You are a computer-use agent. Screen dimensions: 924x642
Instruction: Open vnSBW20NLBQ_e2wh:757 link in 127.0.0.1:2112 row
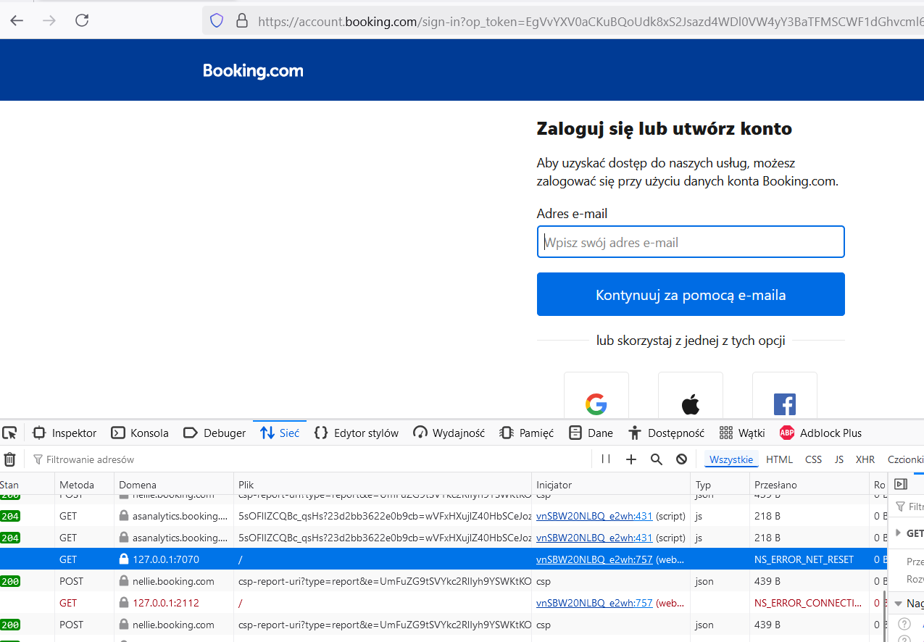[594, 603]
